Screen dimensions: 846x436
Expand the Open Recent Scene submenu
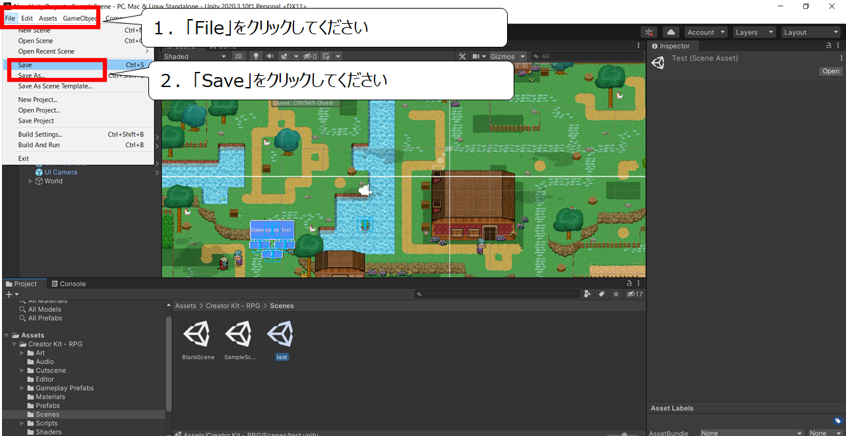[78, 51]
